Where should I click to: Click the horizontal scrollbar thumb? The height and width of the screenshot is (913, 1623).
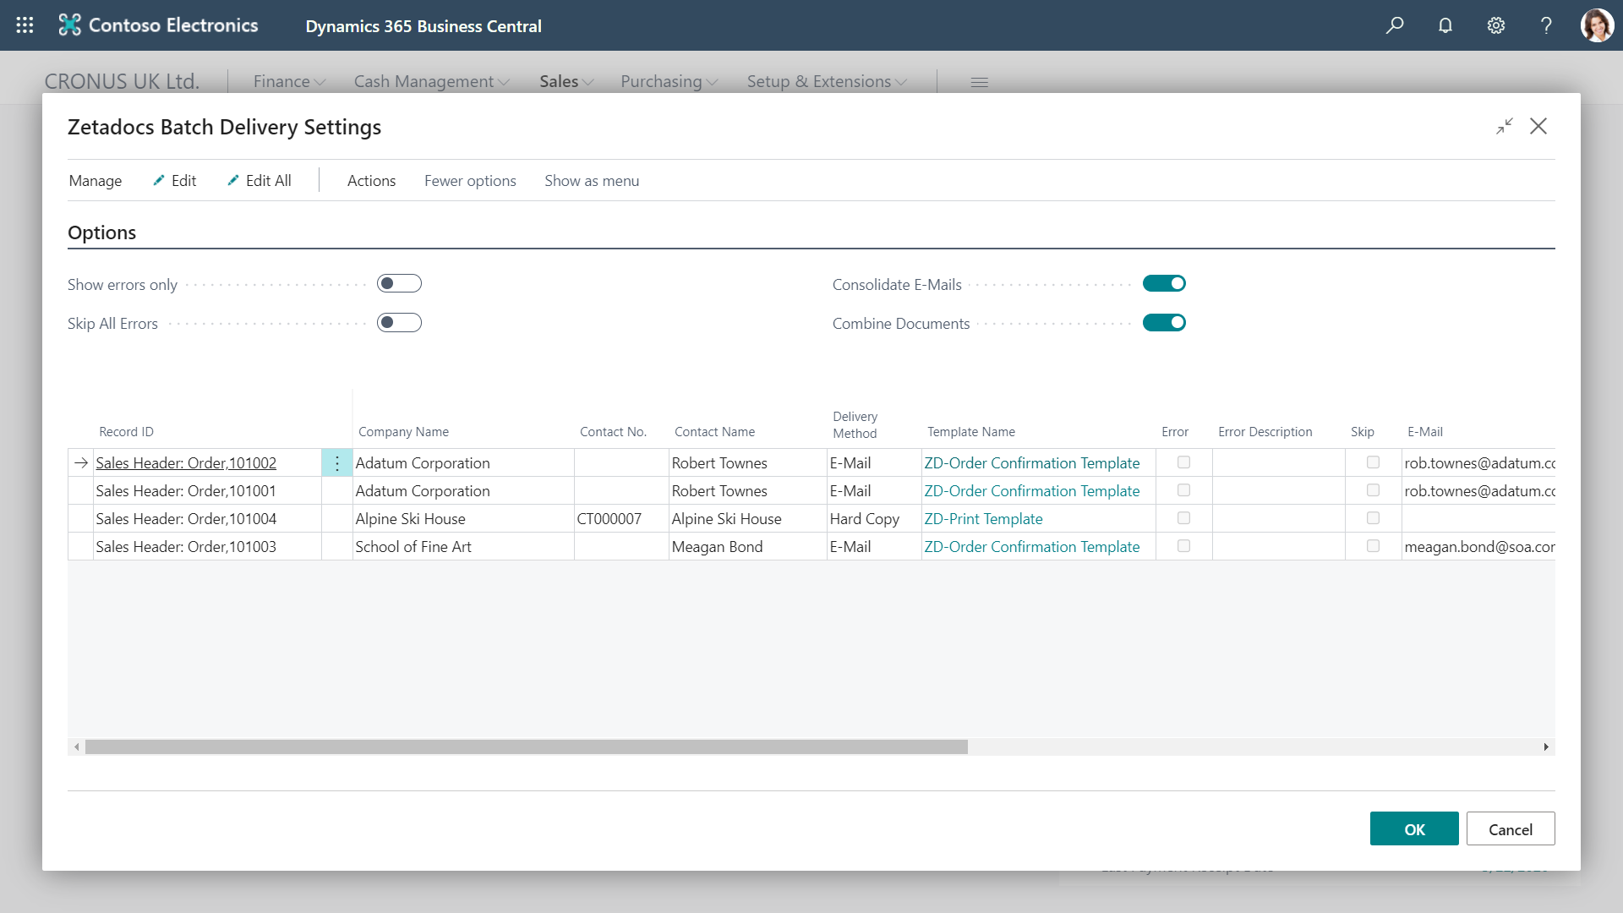pyautogui.click(x=526, y=747)
